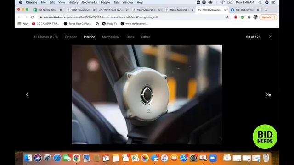294x165 pixels.
Task: Switch to the Bid Nerds Bids tab
Action: click(x=48, y=10)
